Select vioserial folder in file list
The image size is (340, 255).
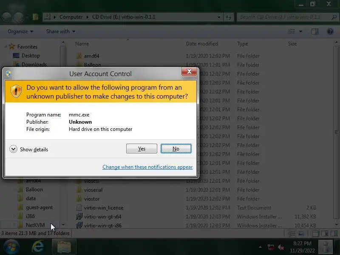93,190
